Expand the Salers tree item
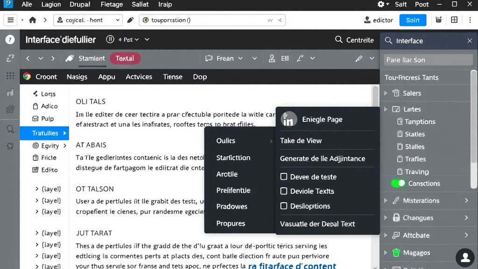The height and width of the screenshot is (269, 478). (385, 93)
